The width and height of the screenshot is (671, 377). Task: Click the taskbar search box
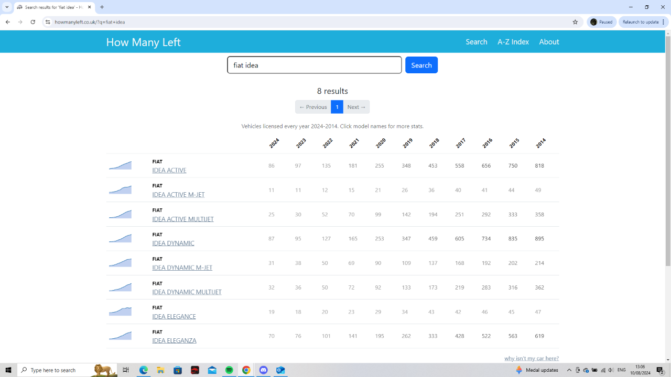(x=67, y=370)
